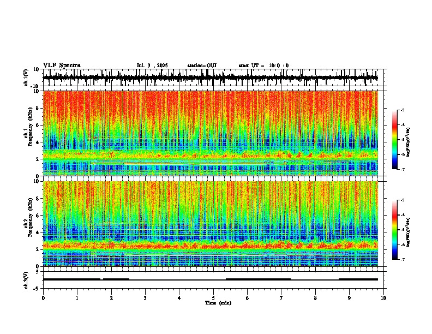Click the station label text in the header
Viewport: 432px width, 334px height.
pyautogui.click(x=202, y=65)
